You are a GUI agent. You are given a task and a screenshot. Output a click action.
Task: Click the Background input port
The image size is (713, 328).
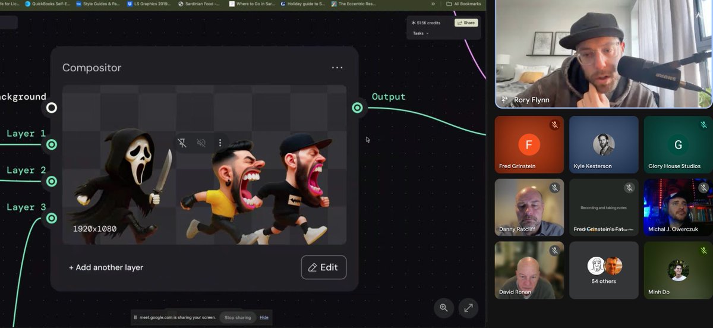[x=52, y=108]
